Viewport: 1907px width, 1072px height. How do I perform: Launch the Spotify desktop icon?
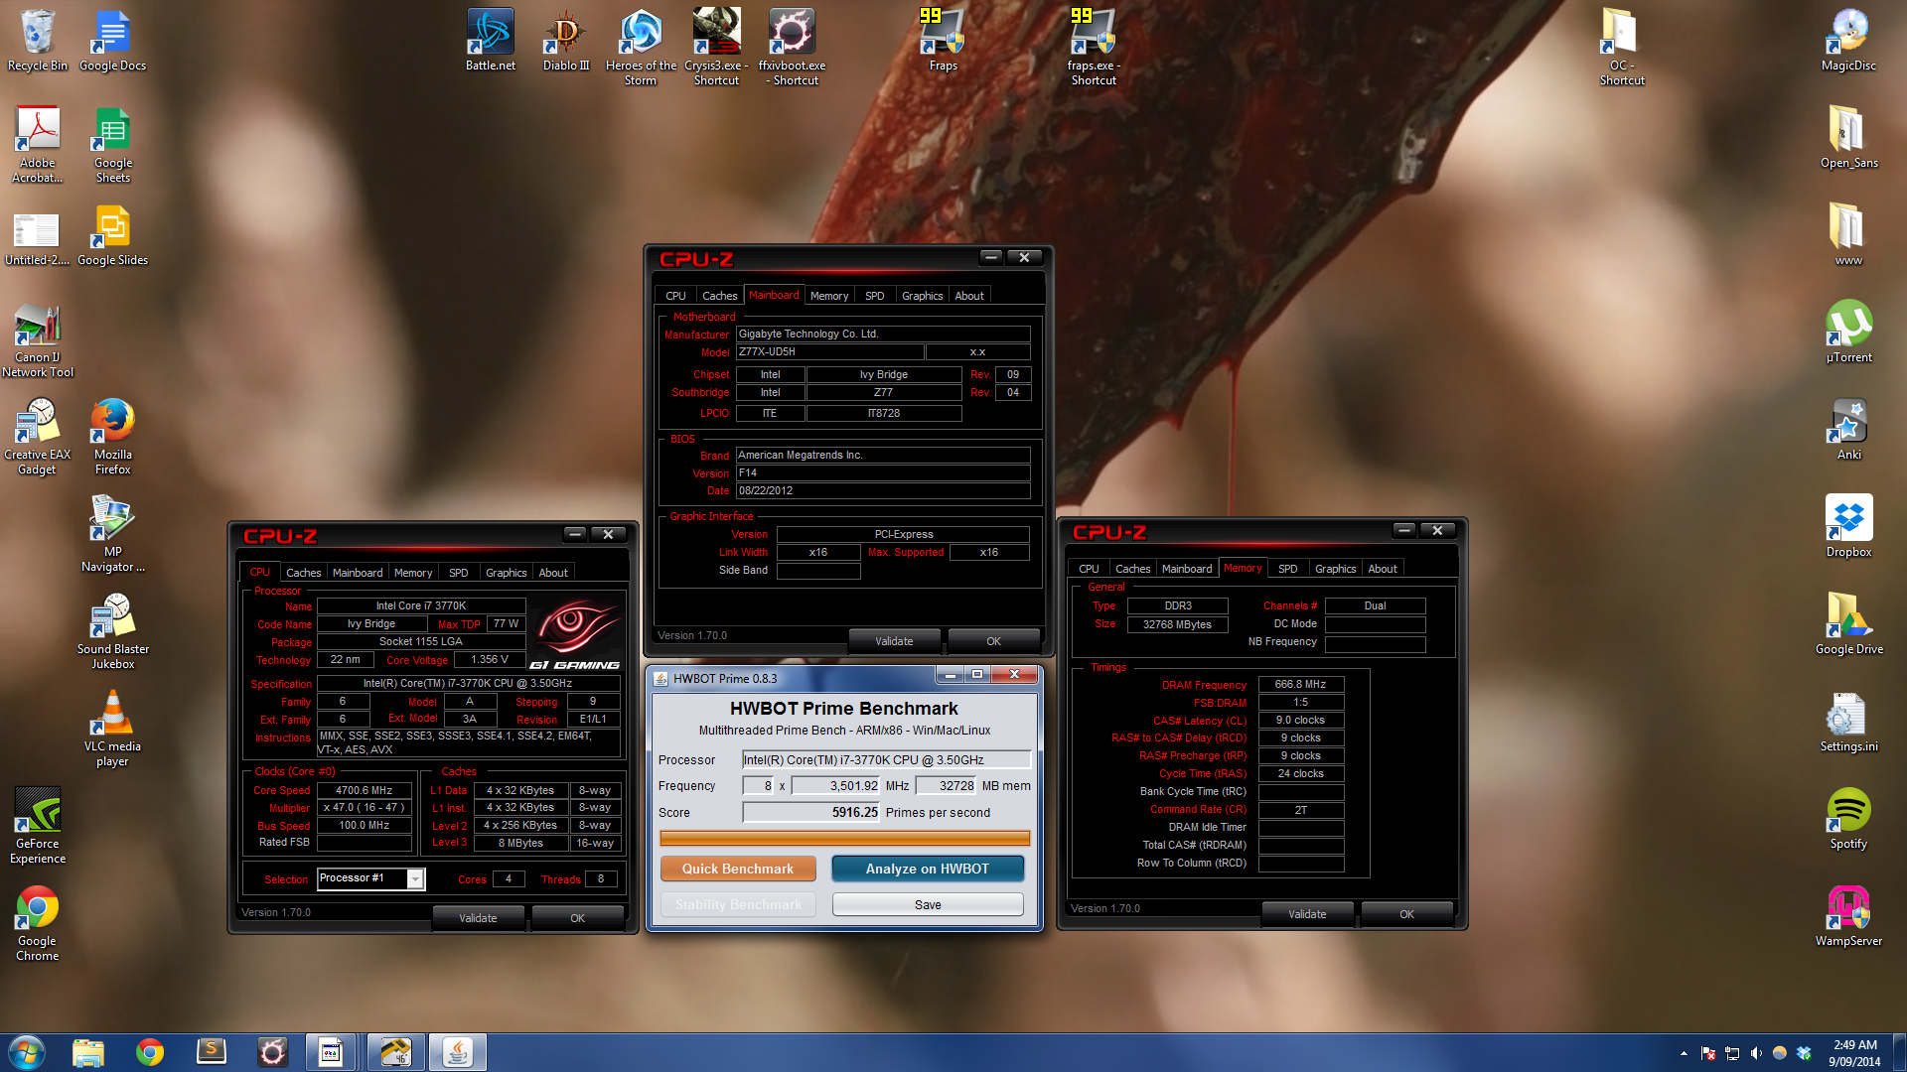(1848, 819)
